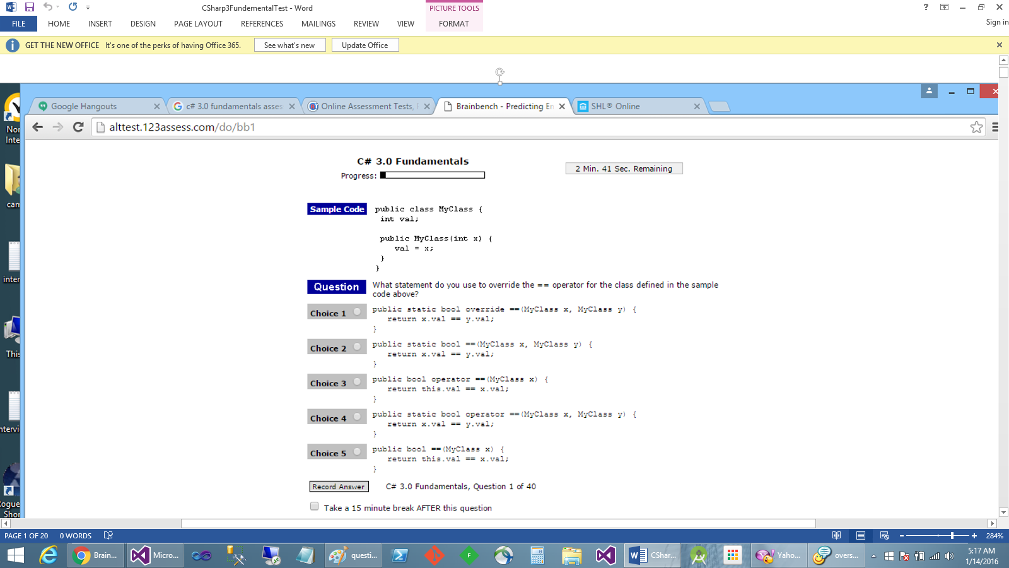Select the Web Layout view icon
Screen dimensions: 1009x568
(884, 536)
